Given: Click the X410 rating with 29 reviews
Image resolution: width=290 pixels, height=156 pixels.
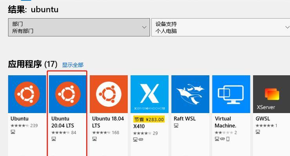Looking at the screenshot, I should [145, 133].
